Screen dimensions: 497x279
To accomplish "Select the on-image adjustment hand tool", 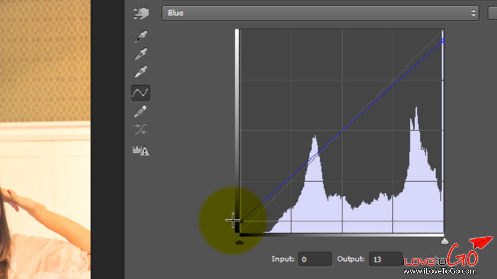I will click(x=141, y=14).
